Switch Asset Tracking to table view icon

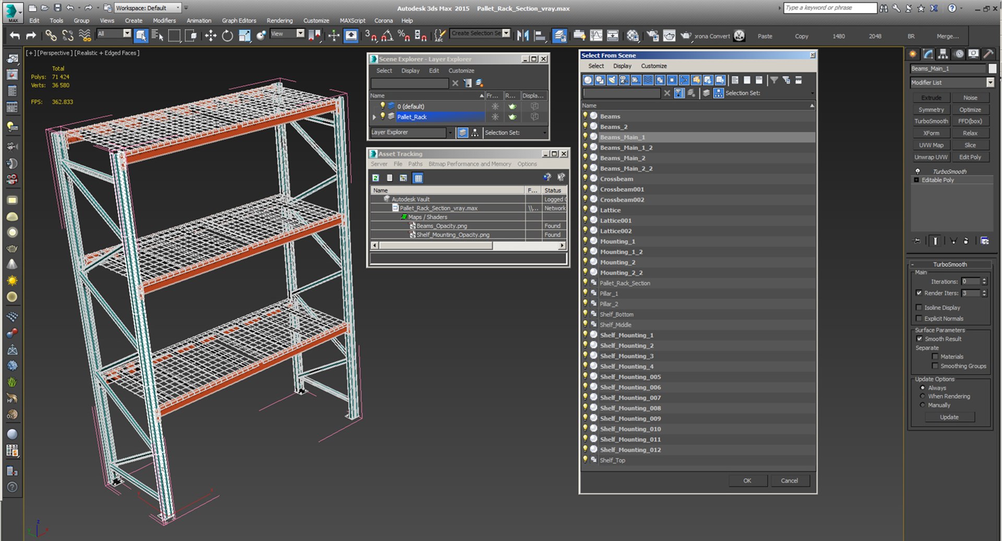click(x=418, y=178)
